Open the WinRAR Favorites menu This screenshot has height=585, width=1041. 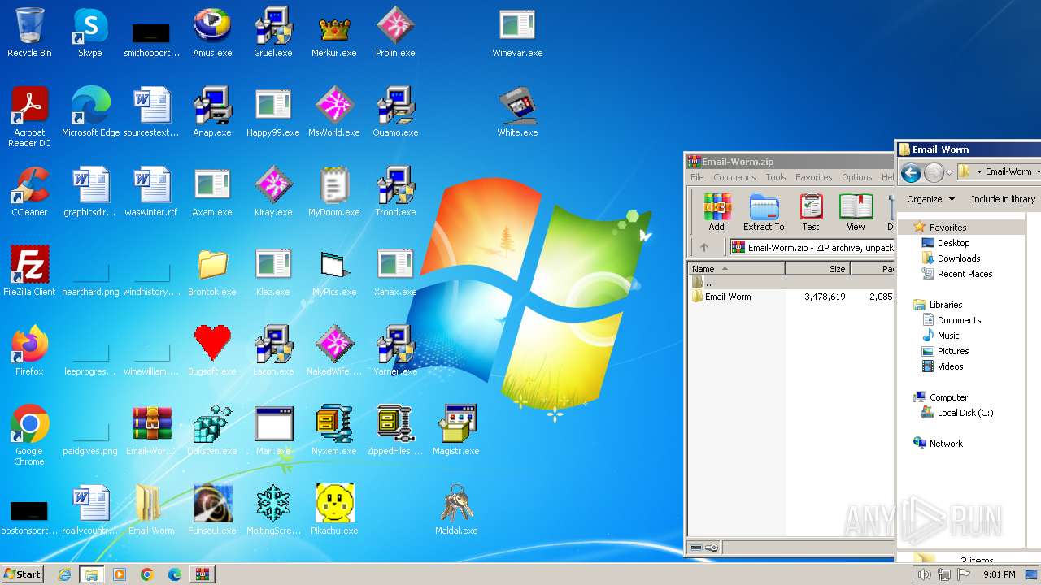tap(813, 177)
